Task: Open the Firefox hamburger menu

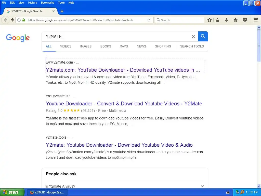Action: (x=256, y=20)
